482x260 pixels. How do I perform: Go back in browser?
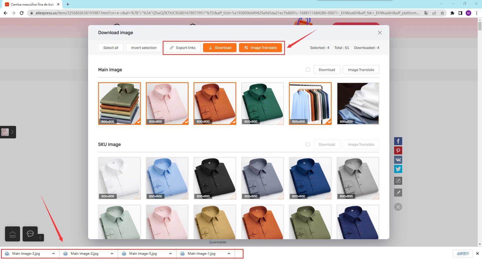tap(6, 13)
